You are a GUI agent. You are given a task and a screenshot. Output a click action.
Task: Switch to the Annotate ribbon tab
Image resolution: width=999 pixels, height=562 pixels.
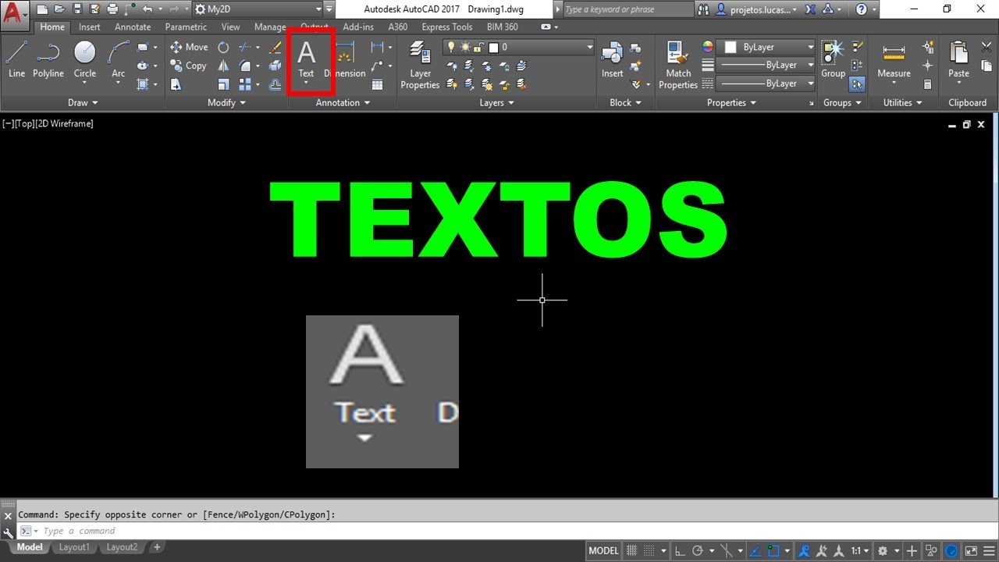[133, 27]
